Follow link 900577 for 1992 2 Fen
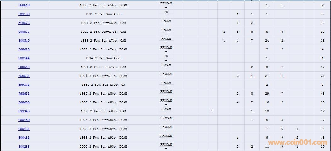 (x=24, y=32)
